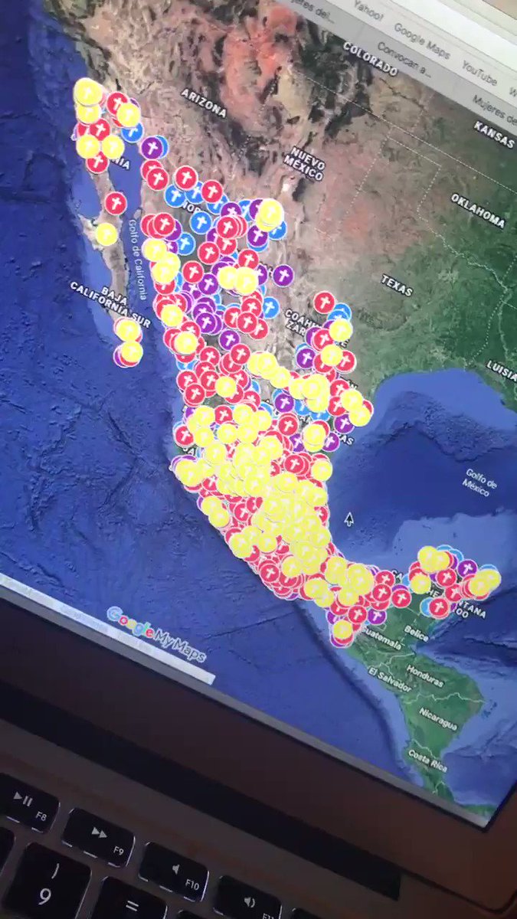Select the topmost yellow marker near Tijuana
The height and width of the screenshot is (919, 517).
(88, 93)
